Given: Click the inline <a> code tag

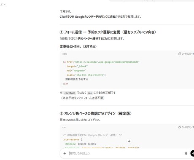Looking at the screenshot, I should click(90, 93).
